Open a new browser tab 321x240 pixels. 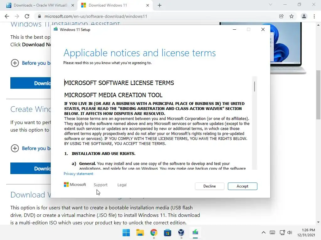coord(160,5)
